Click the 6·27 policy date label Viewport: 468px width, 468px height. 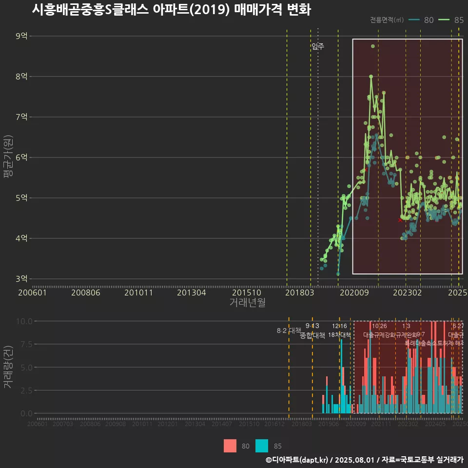coord(458,326)
